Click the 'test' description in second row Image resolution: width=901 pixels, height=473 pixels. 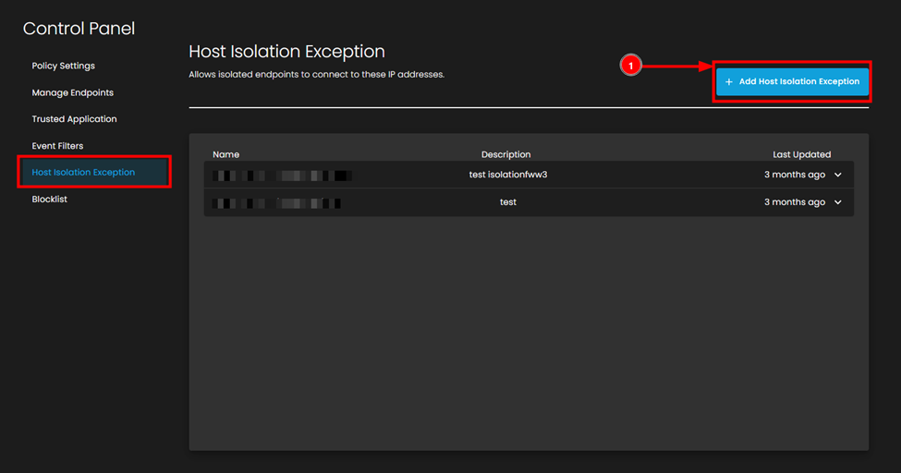pyautogui.click(x=507, y=202)
